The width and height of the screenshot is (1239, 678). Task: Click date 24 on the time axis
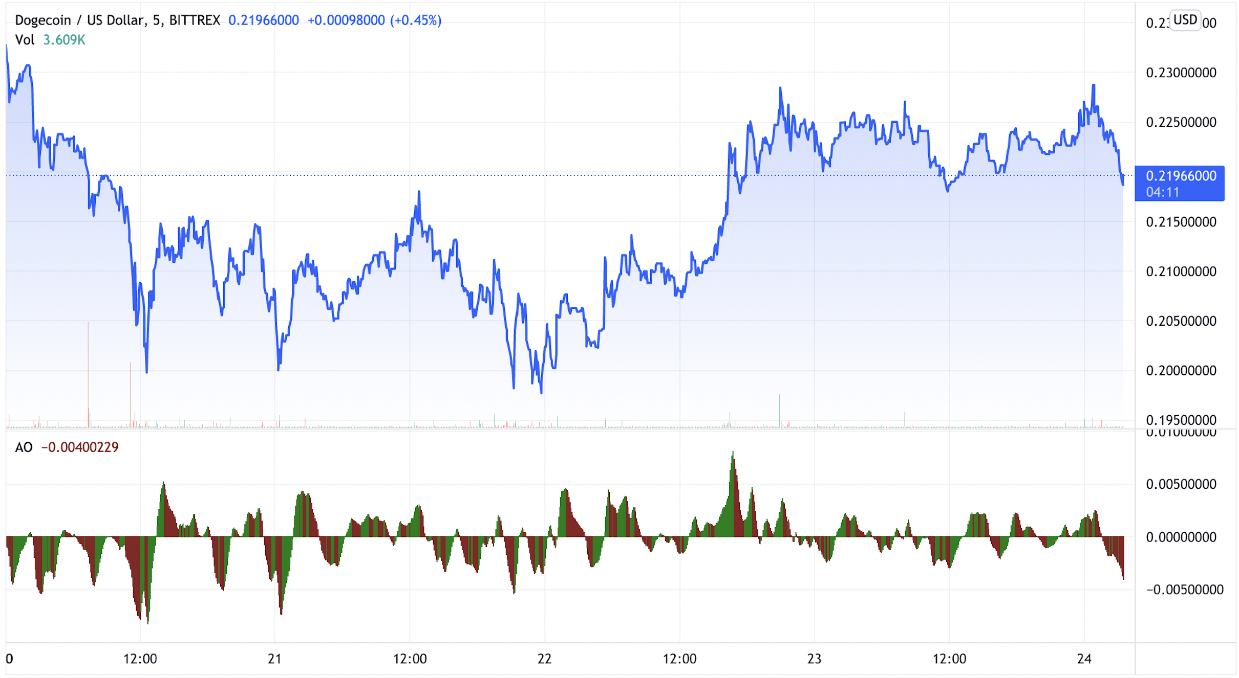coord(1084,659)
